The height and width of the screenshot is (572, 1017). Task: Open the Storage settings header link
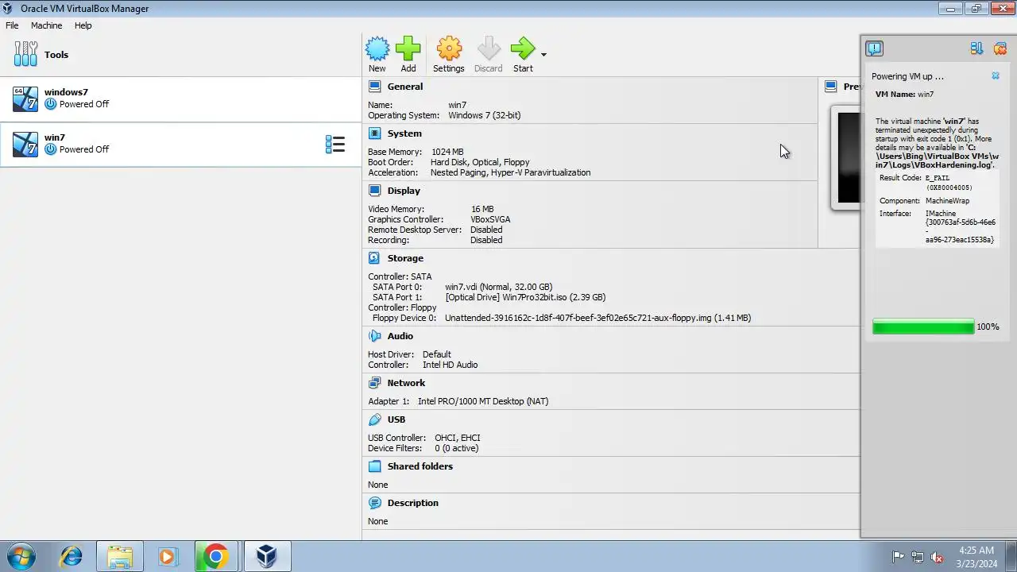[405, 258]
